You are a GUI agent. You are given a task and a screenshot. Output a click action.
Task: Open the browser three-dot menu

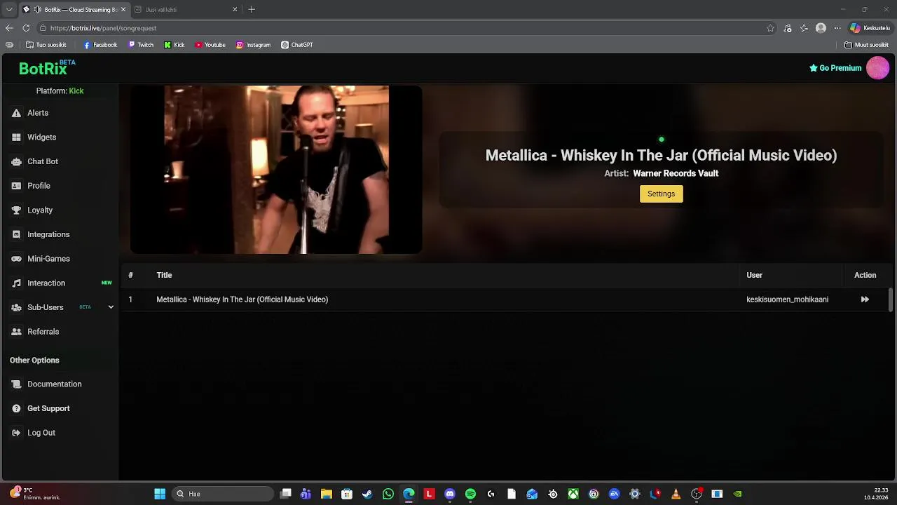(x=837, y=28)
